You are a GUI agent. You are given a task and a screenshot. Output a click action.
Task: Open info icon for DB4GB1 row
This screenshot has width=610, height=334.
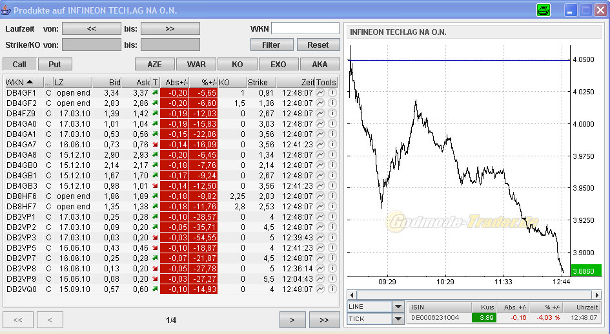point(332,175)
